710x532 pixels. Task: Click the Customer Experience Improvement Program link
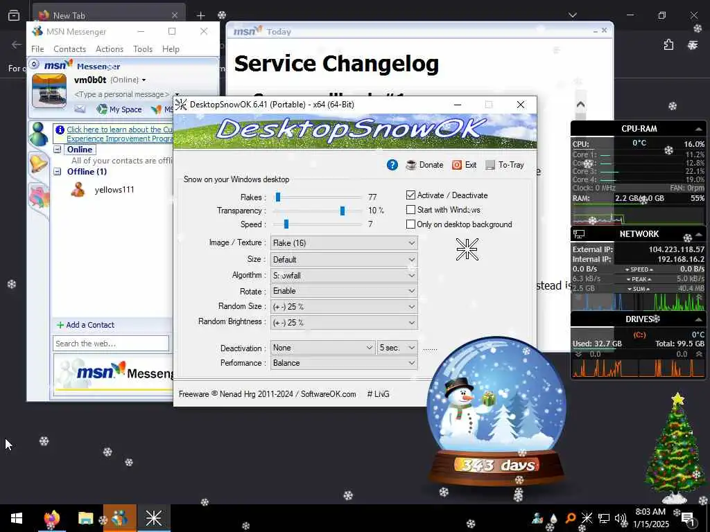pyautogui.click(x=119, y=134)
